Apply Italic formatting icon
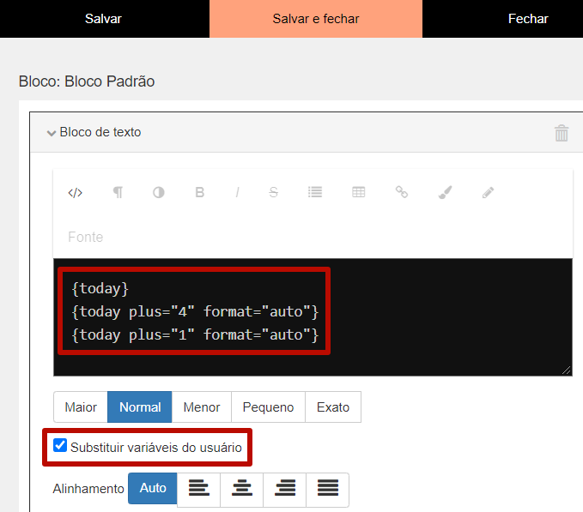This screenshot has width=583, height=512. 237,192
